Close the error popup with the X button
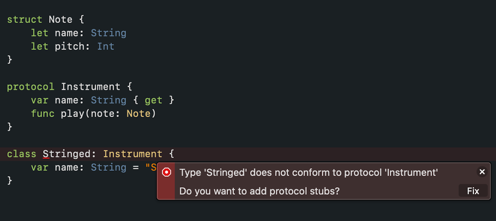The width and height of the screenshot is (496, 221). pos(482,172)
